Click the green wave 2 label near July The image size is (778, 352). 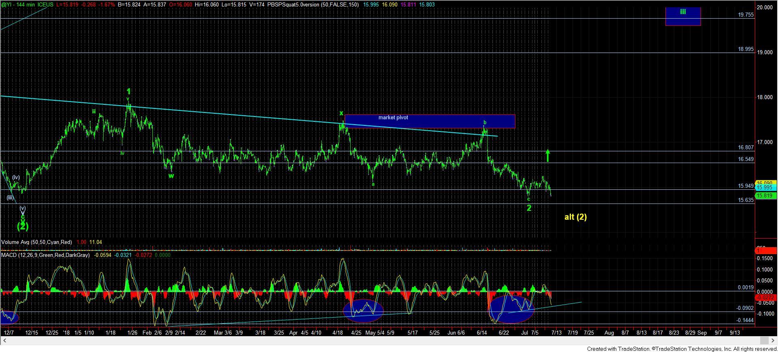tap(529, 208)
